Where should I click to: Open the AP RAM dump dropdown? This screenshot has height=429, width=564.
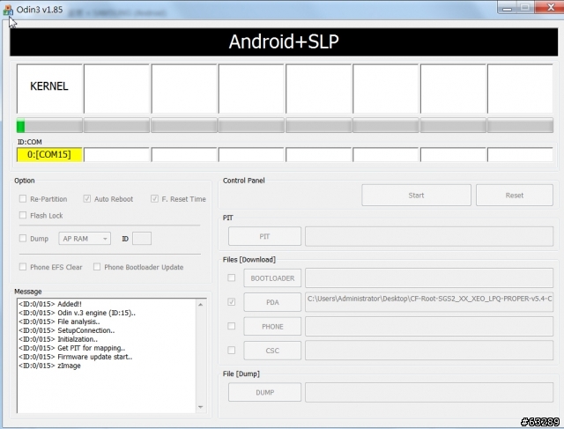click(85, 239)
